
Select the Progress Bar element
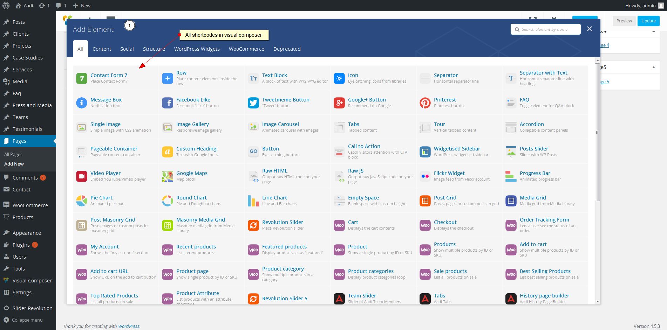point(545,176)
